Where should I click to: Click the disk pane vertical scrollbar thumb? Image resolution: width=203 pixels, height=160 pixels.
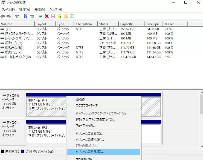tap(202, 104)
